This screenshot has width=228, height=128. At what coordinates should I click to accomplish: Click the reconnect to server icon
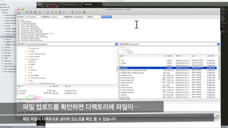point(64,13)
